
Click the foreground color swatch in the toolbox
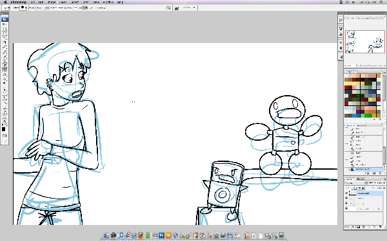[x=3, y=129]
